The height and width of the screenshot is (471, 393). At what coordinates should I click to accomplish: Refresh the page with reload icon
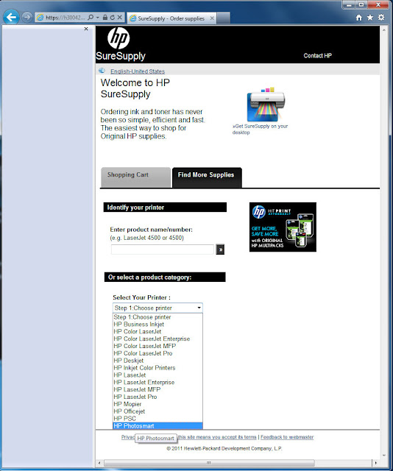point(112,18)
